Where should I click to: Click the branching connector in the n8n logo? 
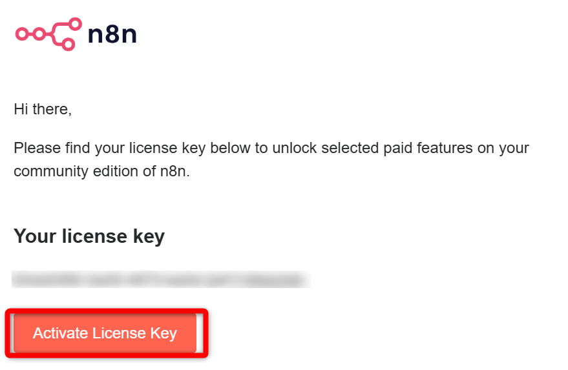coord(56,34)
